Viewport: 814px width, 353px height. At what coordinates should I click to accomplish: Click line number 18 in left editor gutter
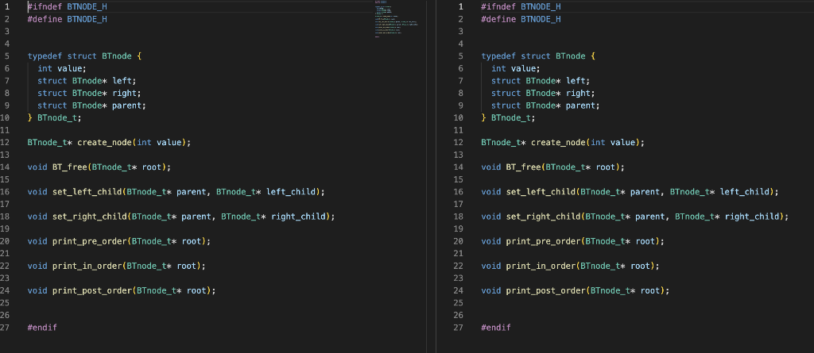pos(6,217)
